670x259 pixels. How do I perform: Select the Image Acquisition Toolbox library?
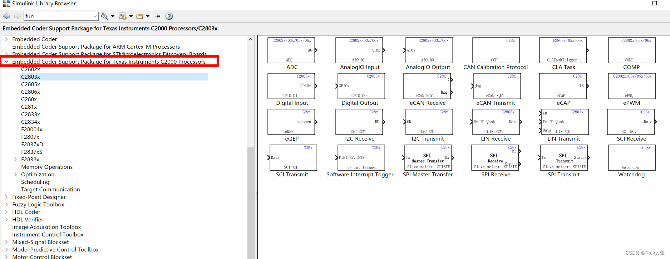(x=46, y=227)
